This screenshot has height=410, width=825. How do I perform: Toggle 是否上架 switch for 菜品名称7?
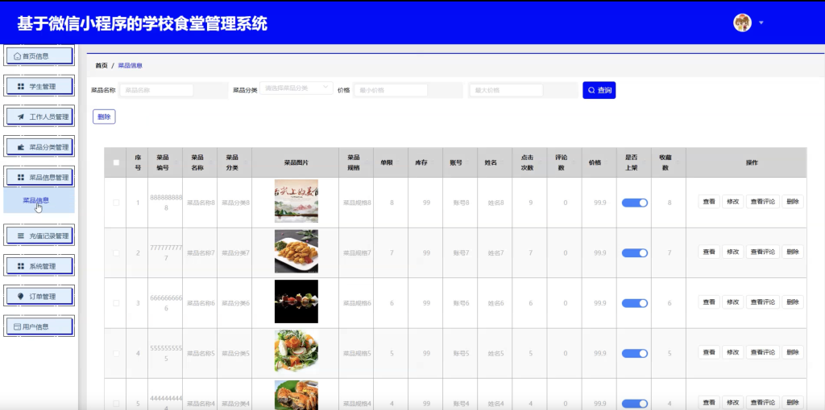pyautogui.click(x=635, y=253)
